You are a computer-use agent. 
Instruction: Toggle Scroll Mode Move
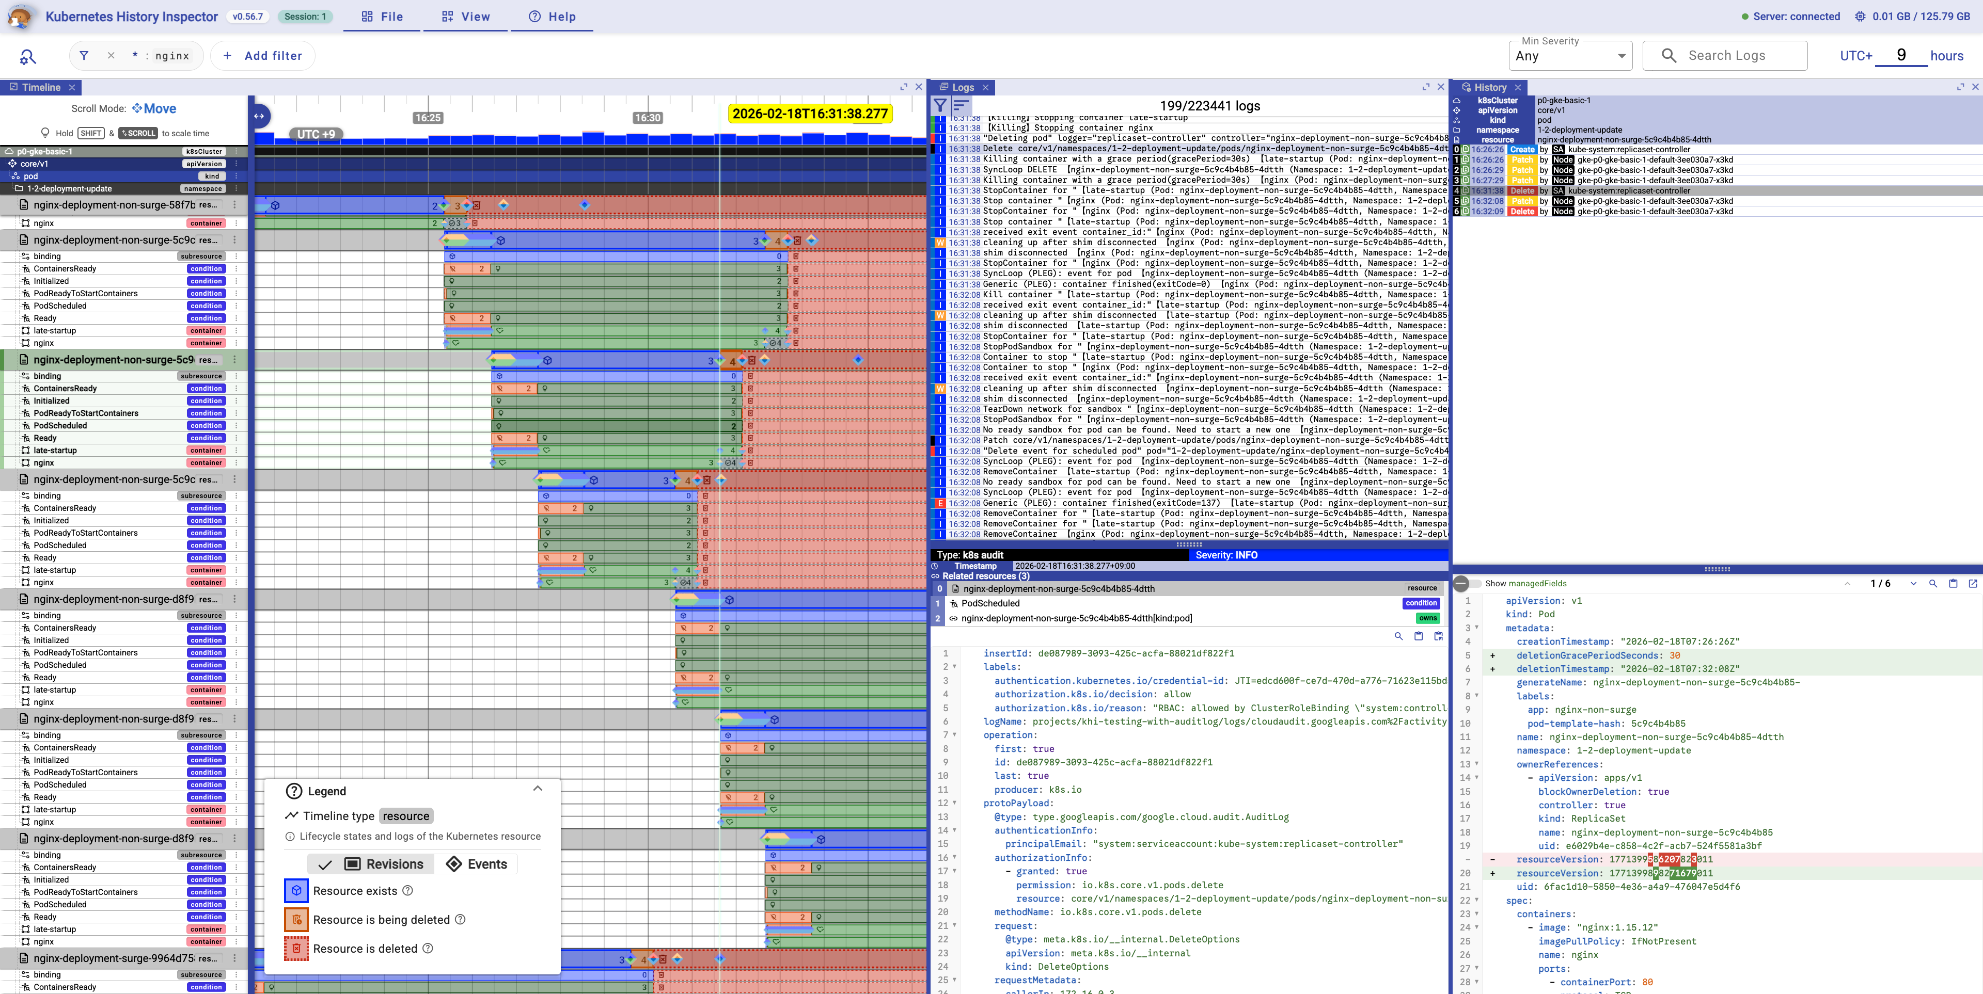154,108
